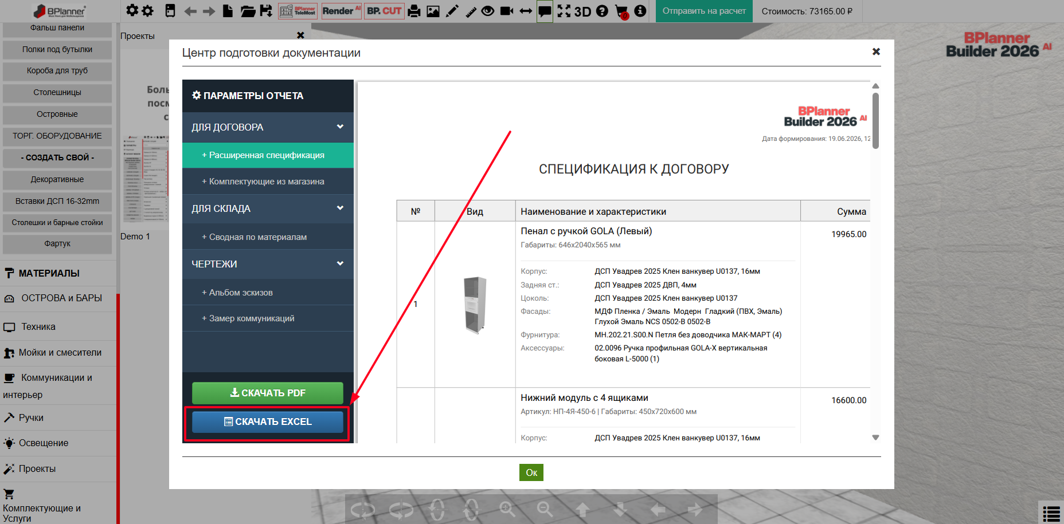Toggle fullscreen mode icon
This screenshot has width=1064, height=524.
pos(564,11)
